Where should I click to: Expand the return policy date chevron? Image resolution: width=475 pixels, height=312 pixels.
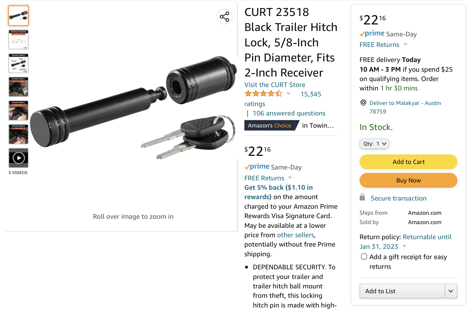[404, 246]
